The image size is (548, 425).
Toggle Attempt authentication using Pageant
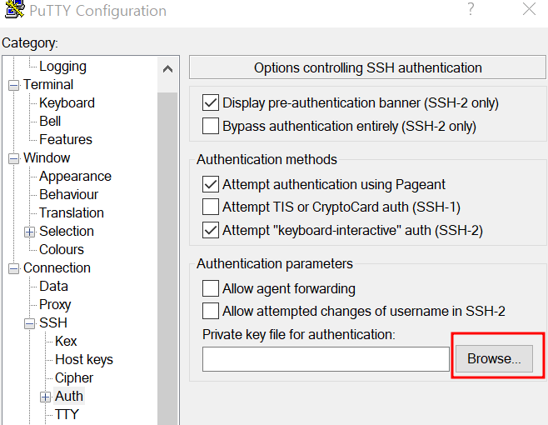coord(211,184)
